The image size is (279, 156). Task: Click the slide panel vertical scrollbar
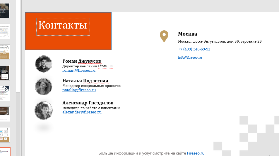coord(18,46)
